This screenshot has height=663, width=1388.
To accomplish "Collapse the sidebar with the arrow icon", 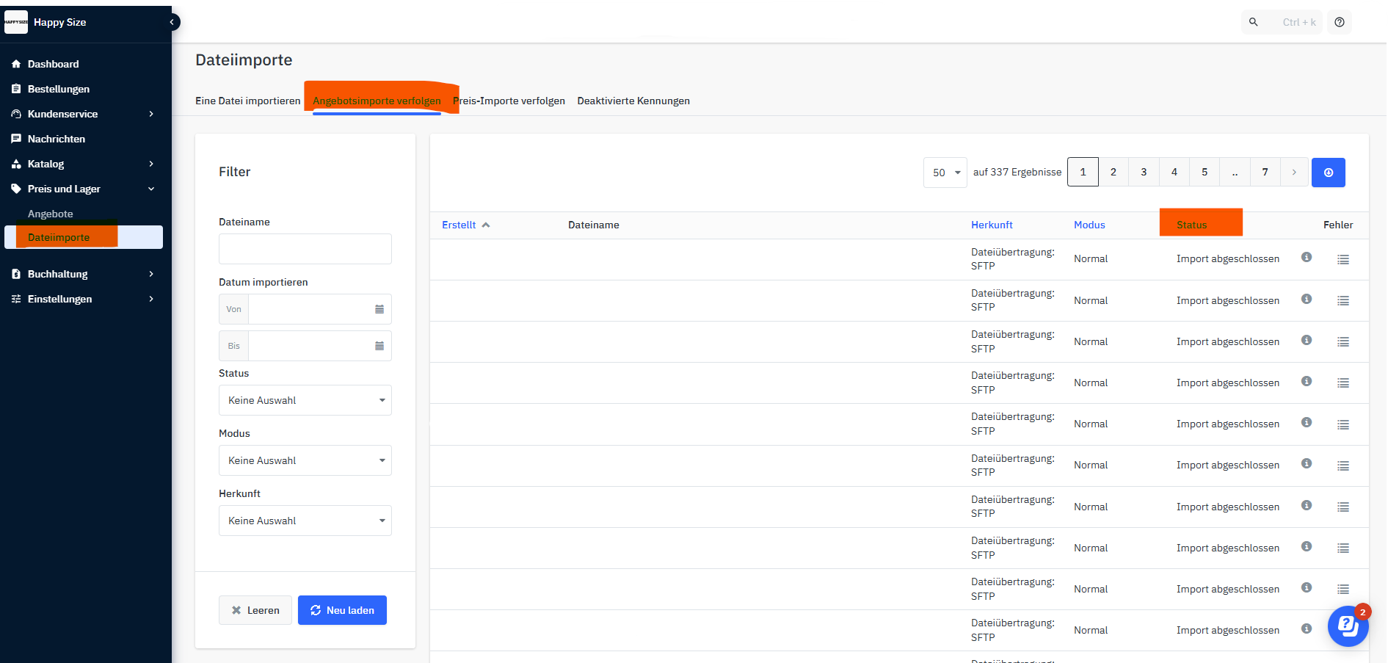I will pyautogui.click(x=172, y=22).
